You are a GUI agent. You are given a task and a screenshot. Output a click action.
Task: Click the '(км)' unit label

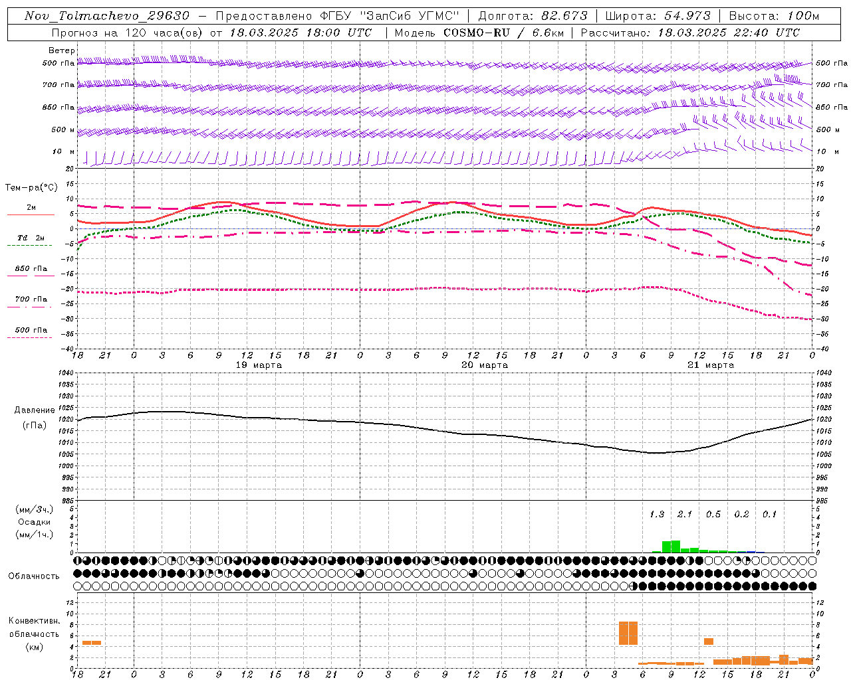35,647
